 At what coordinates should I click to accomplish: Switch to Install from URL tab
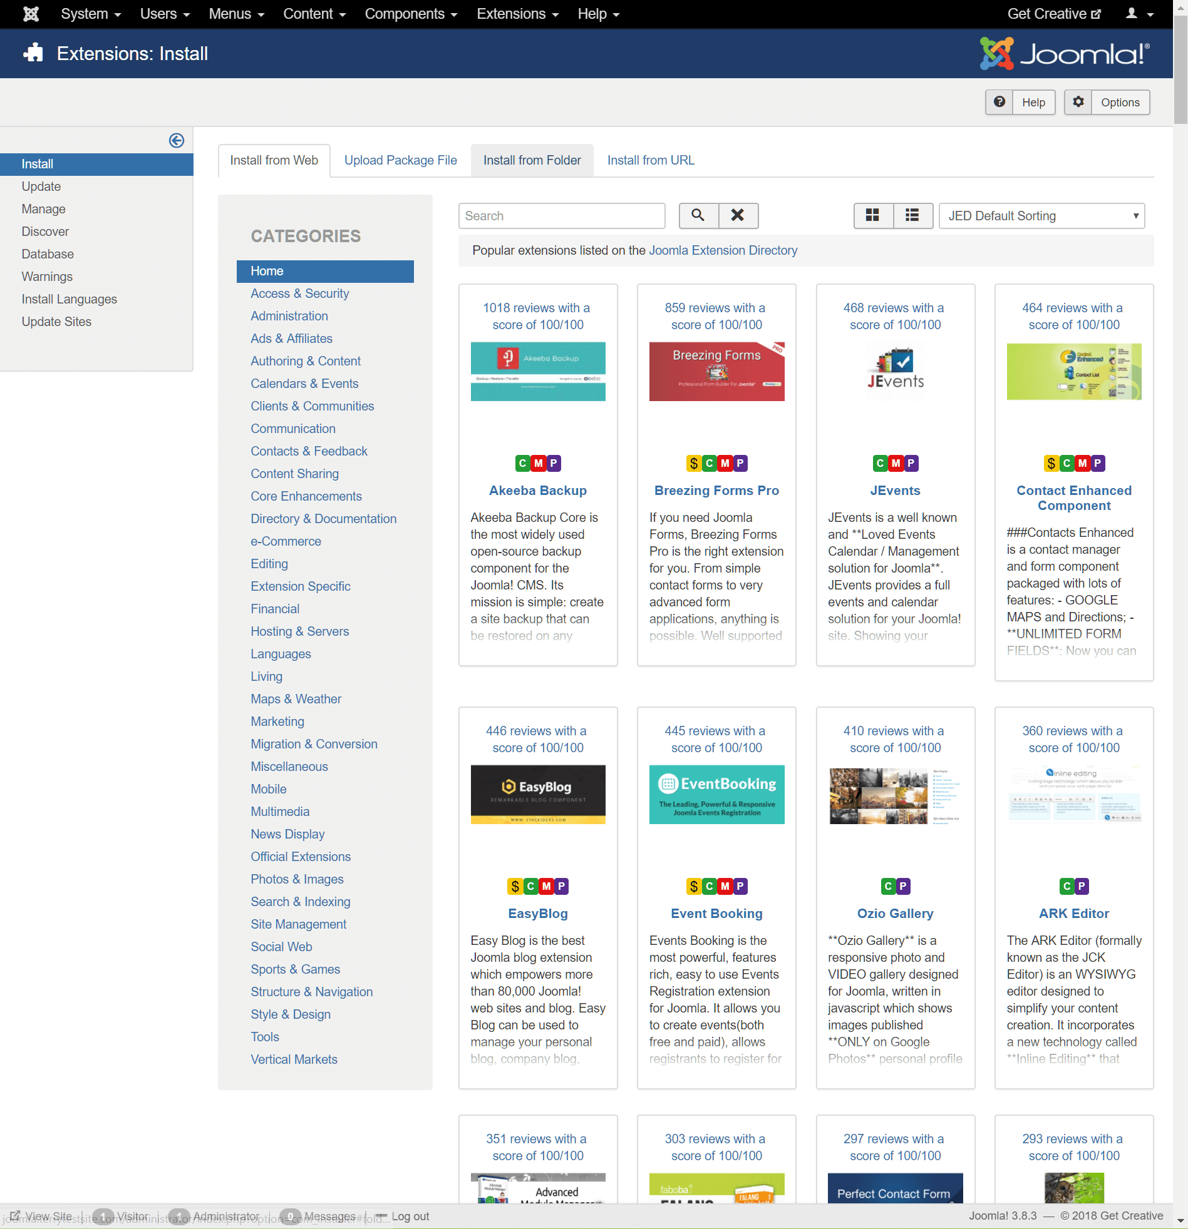pos(650,160)
